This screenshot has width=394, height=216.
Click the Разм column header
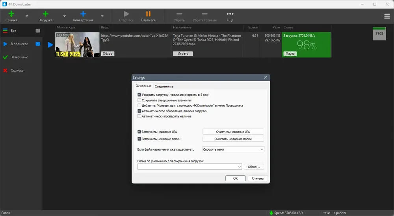click(x=276, y=28)
